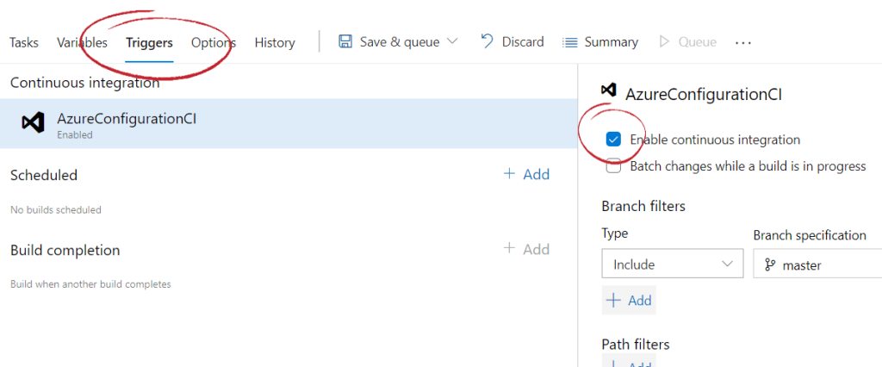882x367 pixels.
Task: Go to the Options tab
Action: [x=214, y=42]
